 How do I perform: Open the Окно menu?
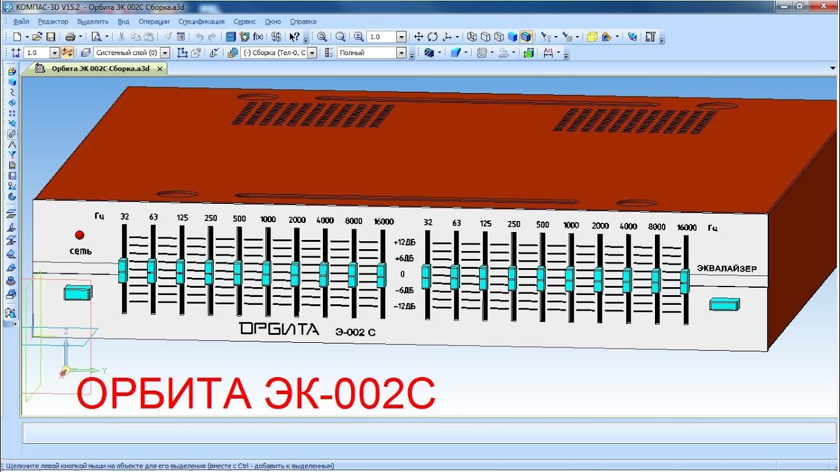[273, 22]
